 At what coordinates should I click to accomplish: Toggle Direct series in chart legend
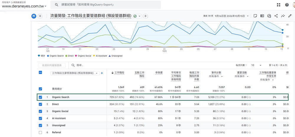pyautogui.click(x=69, y=56)
